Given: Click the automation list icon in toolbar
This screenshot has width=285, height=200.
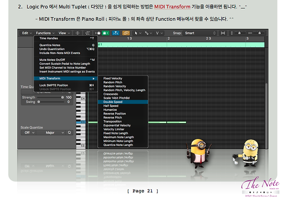Looking at the screenshot, I should tap(88, 33).
